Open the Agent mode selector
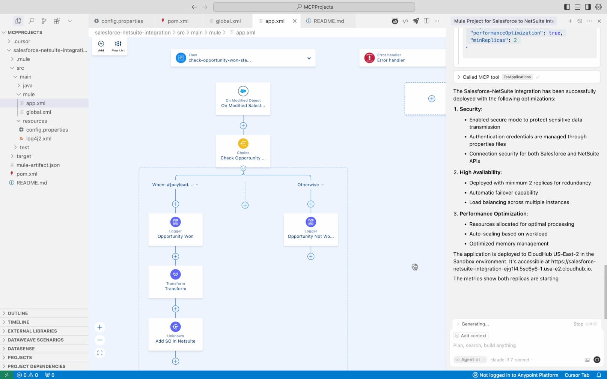607x379 pixels. click(x=470, y=360)
